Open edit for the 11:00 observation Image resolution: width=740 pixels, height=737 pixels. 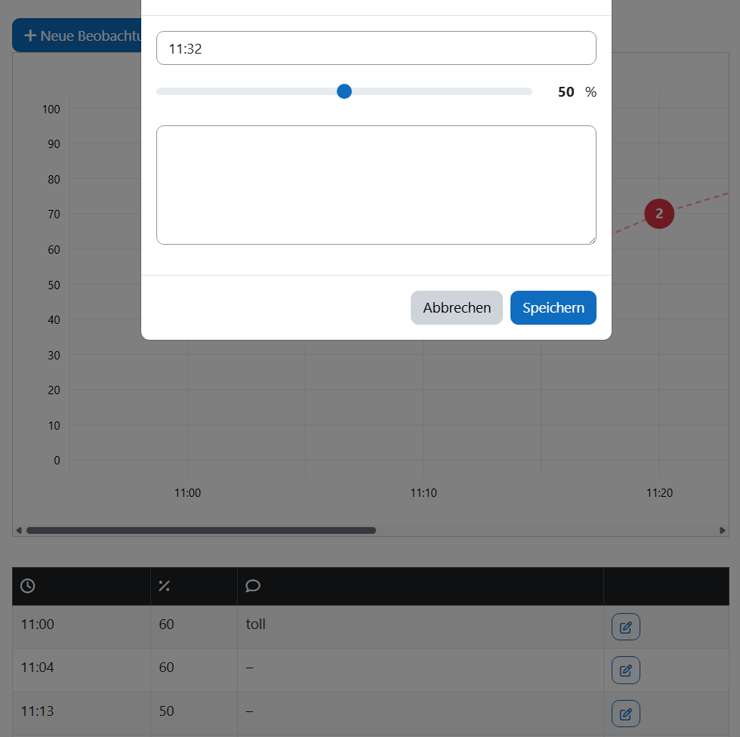pos(625,627)
